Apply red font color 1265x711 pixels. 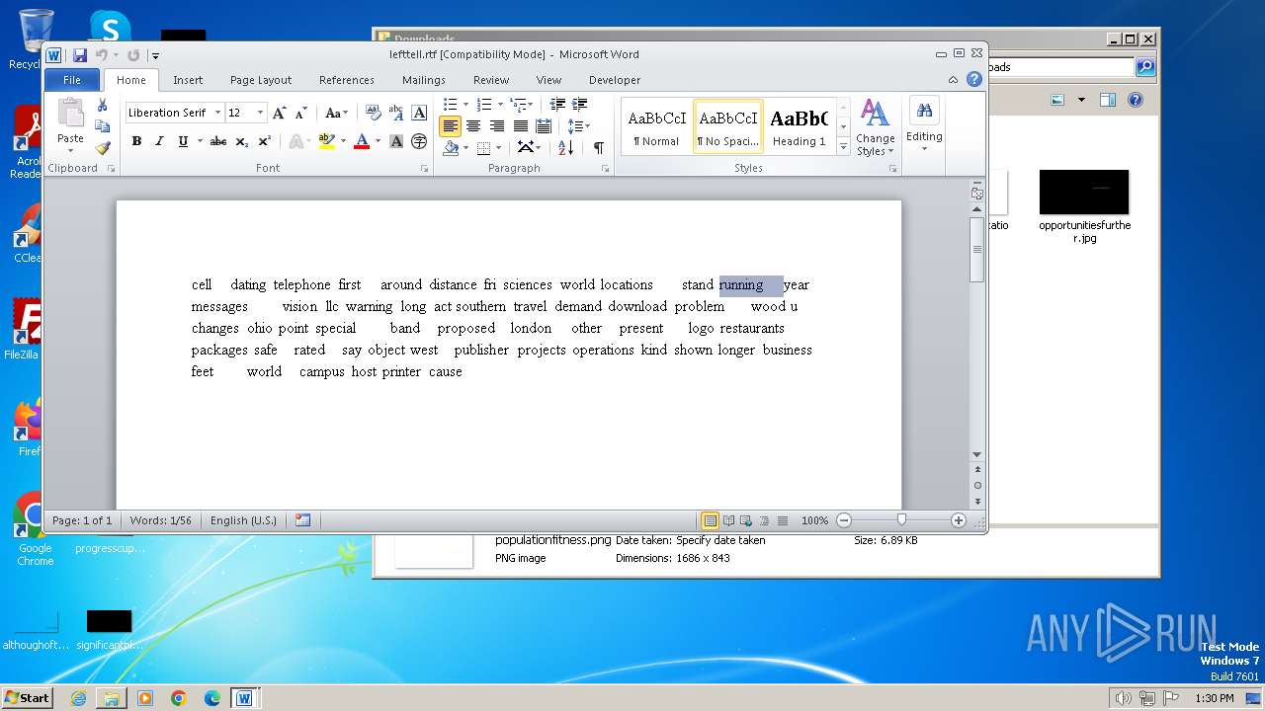362,141
